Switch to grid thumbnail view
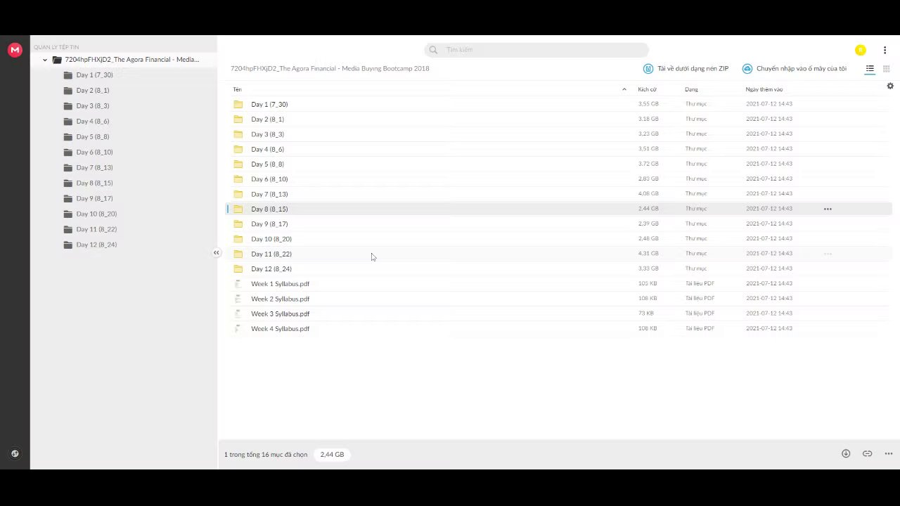The image size is (900, 506). 886,69
